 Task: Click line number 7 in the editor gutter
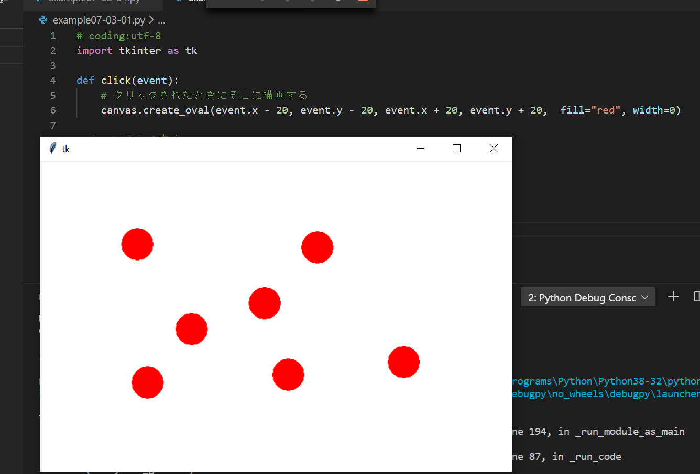(x=53, y=126)
